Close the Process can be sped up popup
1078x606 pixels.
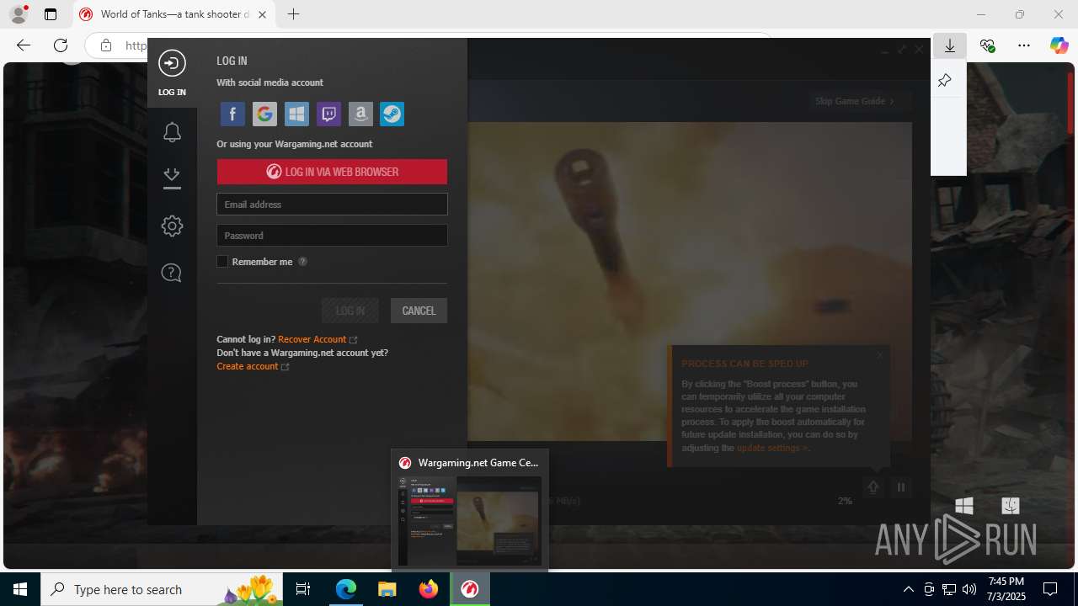tap(880, 355)
